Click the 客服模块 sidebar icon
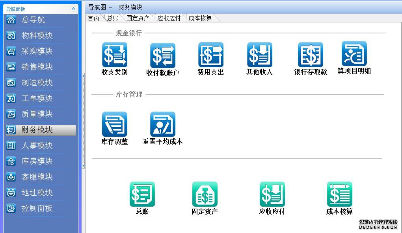 (x=11, y=177)
